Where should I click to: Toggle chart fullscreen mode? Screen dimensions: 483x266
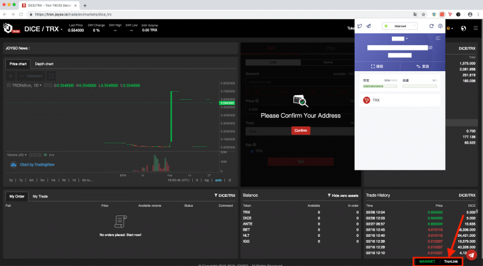click(x=51, y=76)
